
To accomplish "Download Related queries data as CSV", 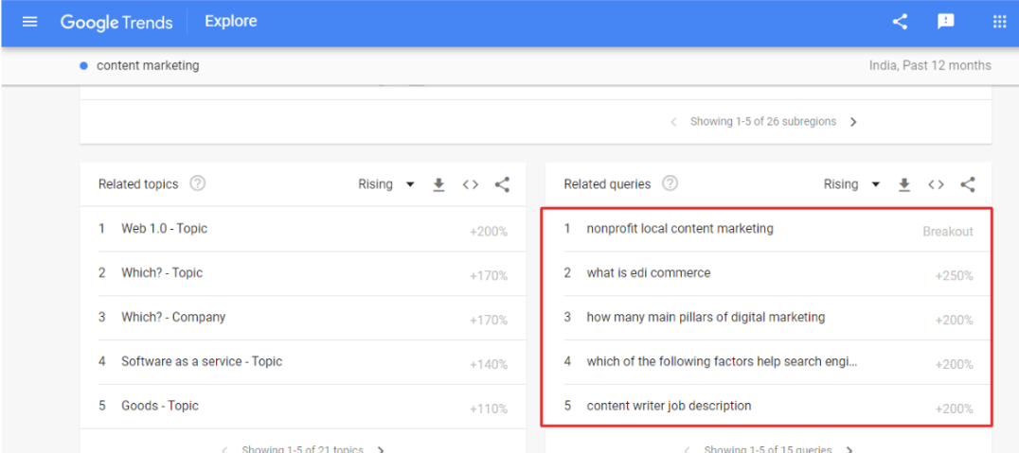I will [x=904, y=184].
